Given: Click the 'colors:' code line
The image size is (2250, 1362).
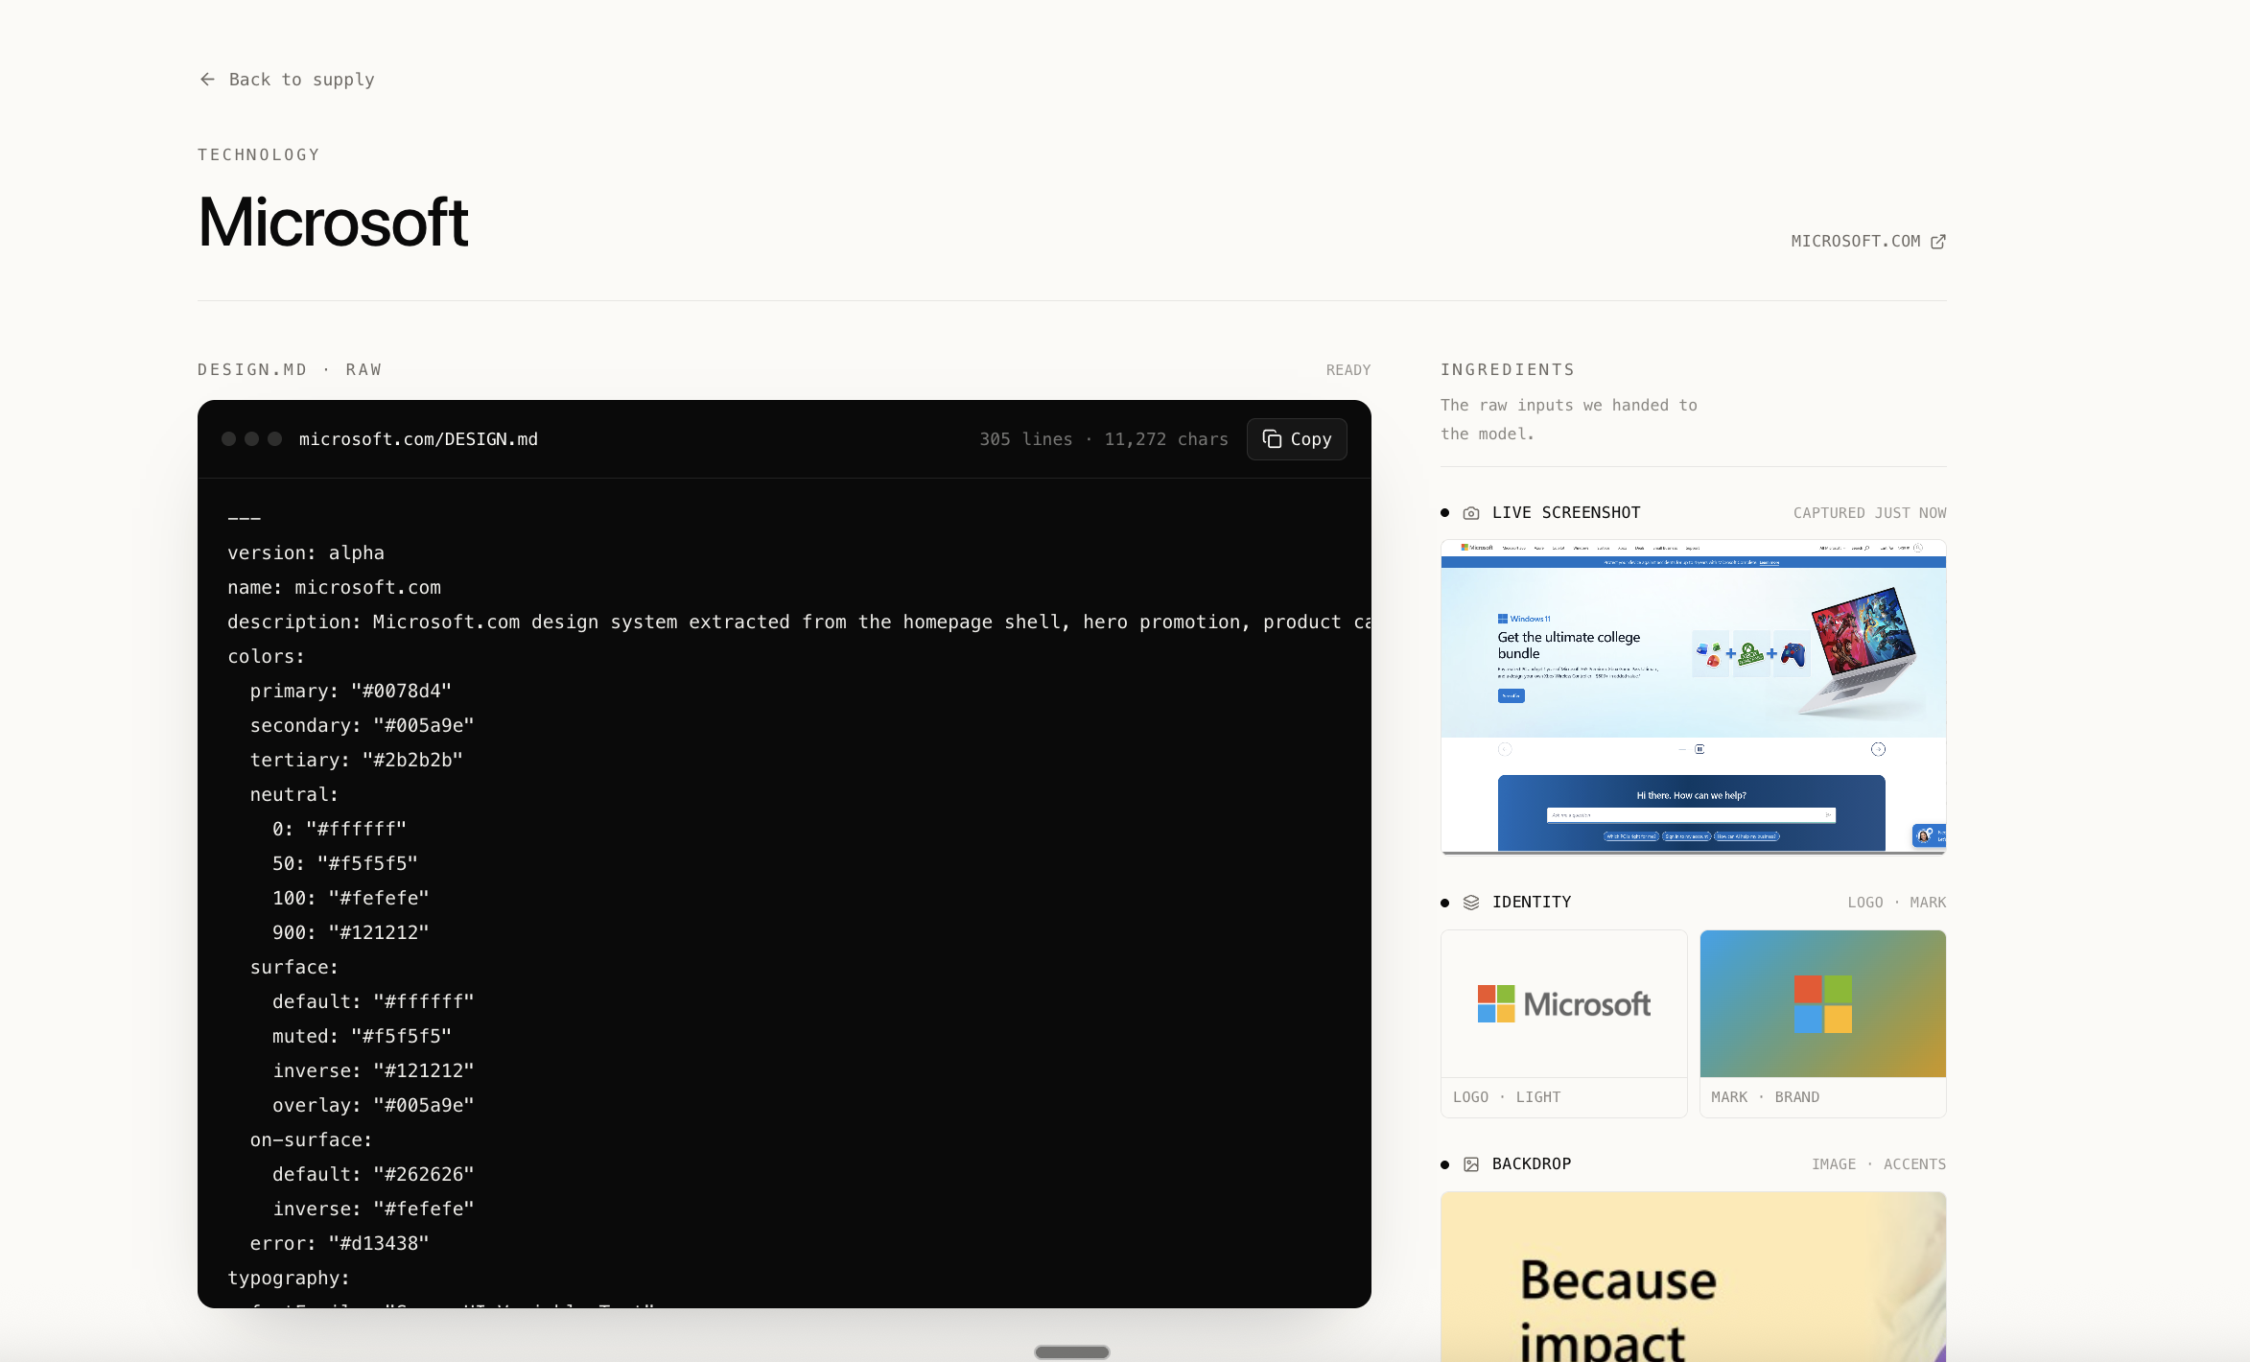Looking at the screenshot, I should tap(267, 657).
